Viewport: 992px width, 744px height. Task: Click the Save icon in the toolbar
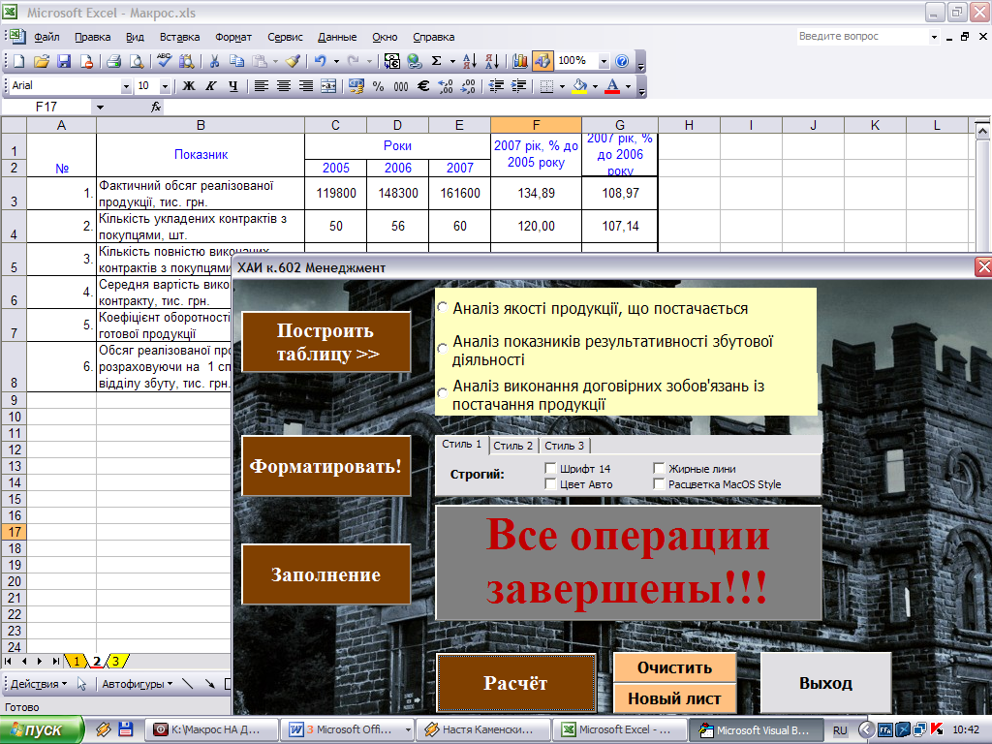[x=64, y=61]
